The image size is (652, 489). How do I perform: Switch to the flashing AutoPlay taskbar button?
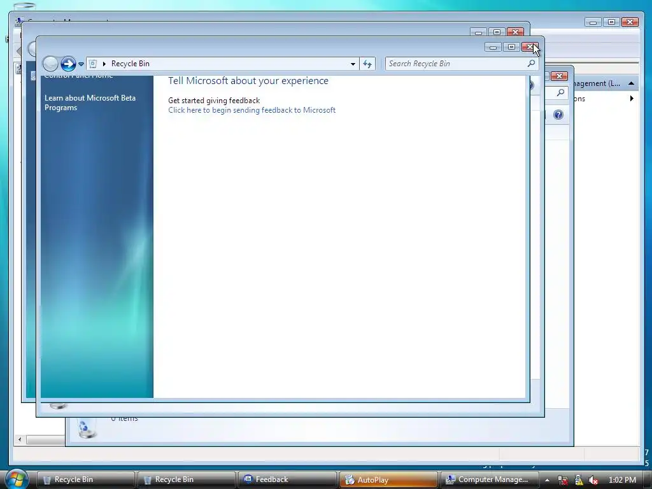[388, 479]
